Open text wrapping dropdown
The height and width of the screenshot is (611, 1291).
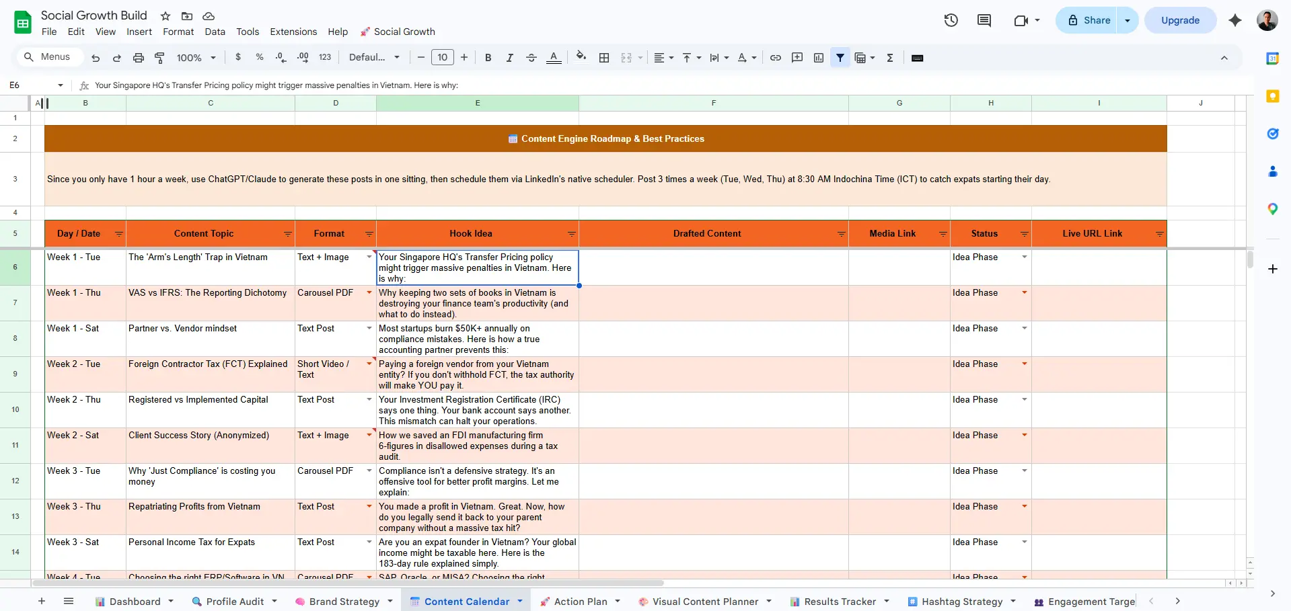(719, 58)
